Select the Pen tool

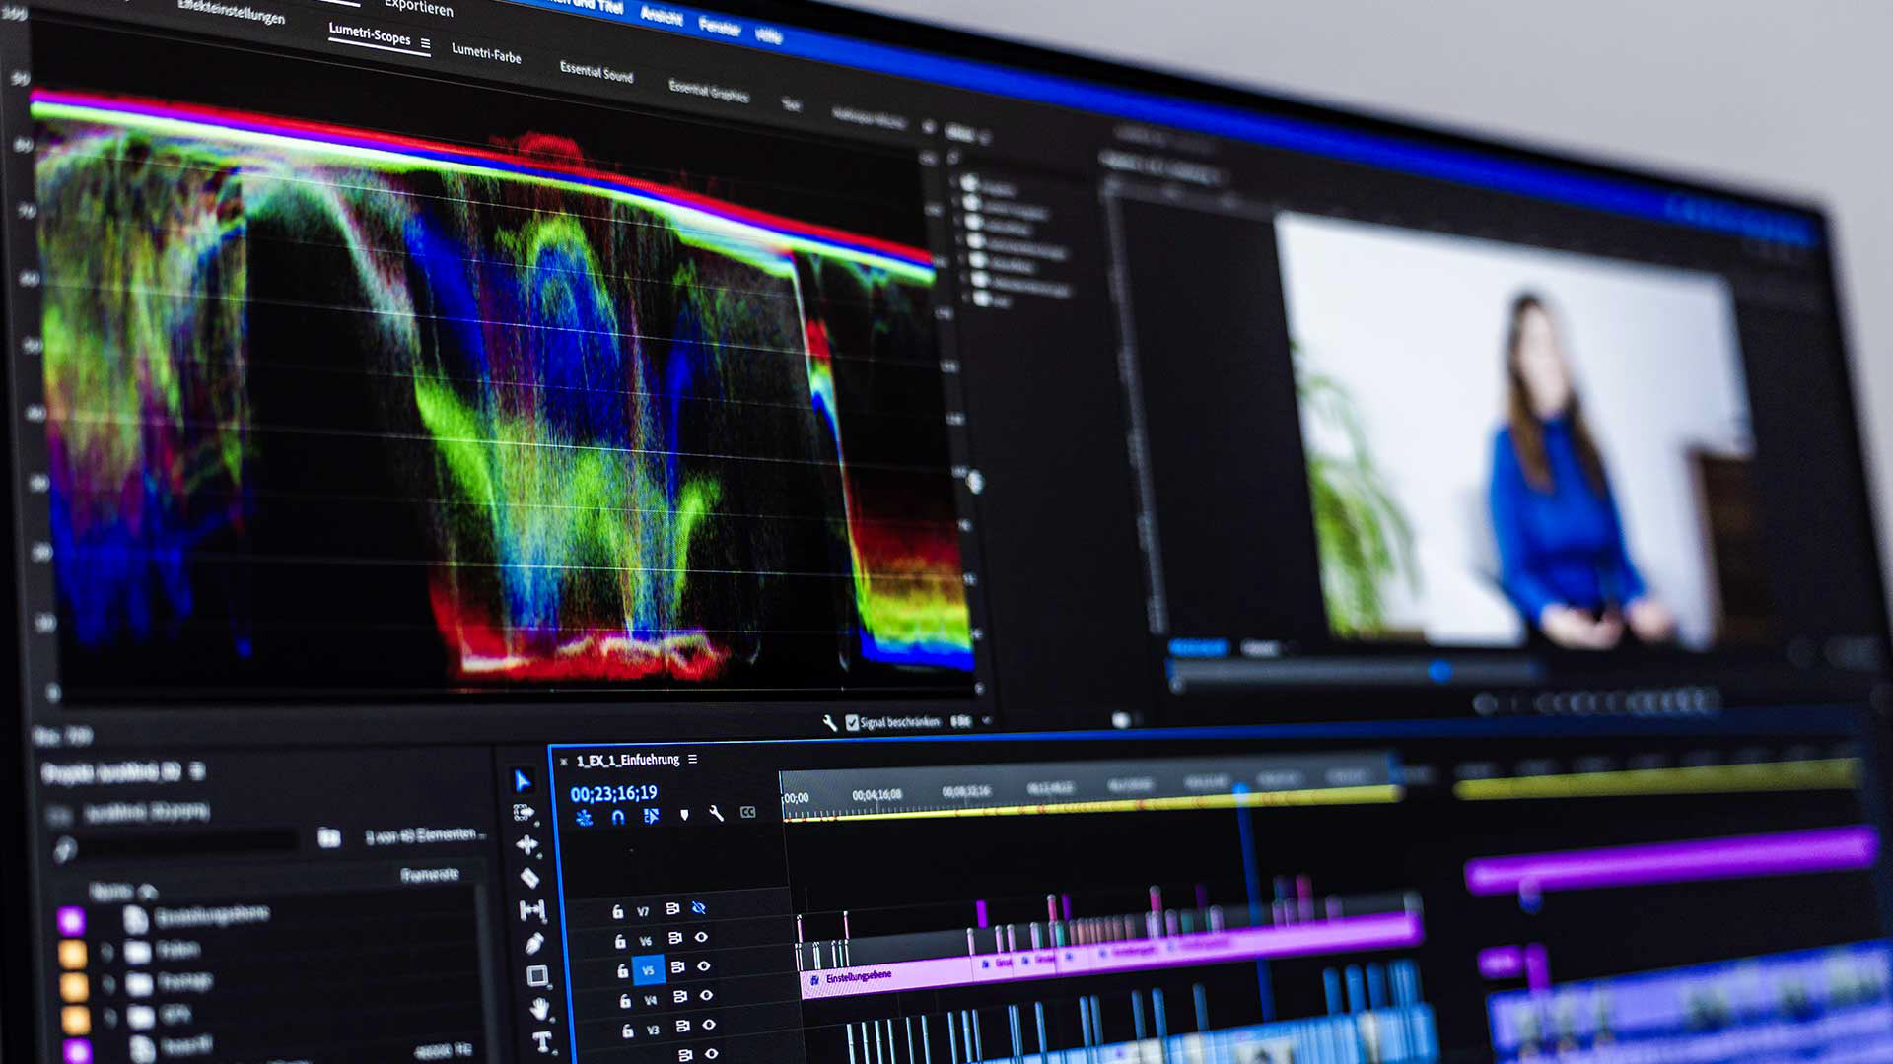(x=534, y=943)
